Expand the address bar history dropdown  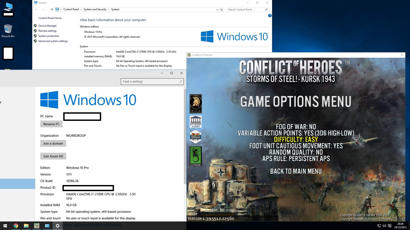[x=217, y=10]
